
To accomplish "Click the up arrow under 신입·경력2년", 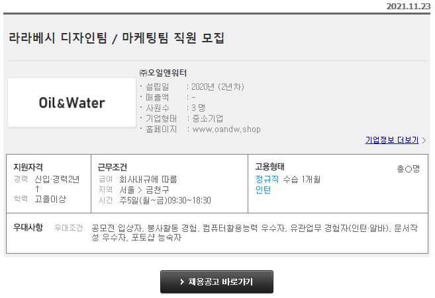I will (38, 189).
